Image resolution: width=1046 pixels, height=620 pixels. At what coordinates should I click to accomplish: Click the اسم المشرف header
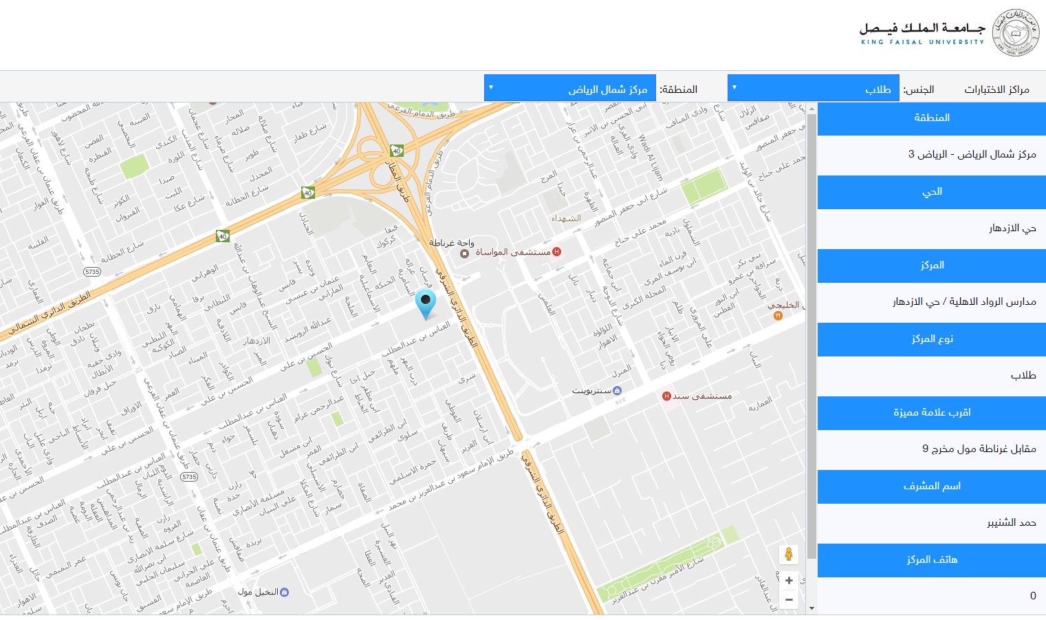pos(932,487)
